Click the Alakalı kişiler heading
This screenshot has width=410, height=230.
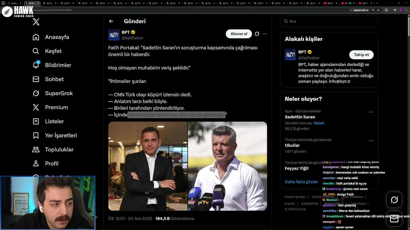pos(304,39)
